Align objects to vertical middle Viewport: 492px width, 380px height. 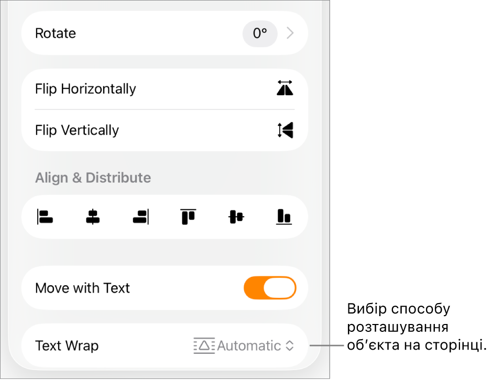click(236, 217)
